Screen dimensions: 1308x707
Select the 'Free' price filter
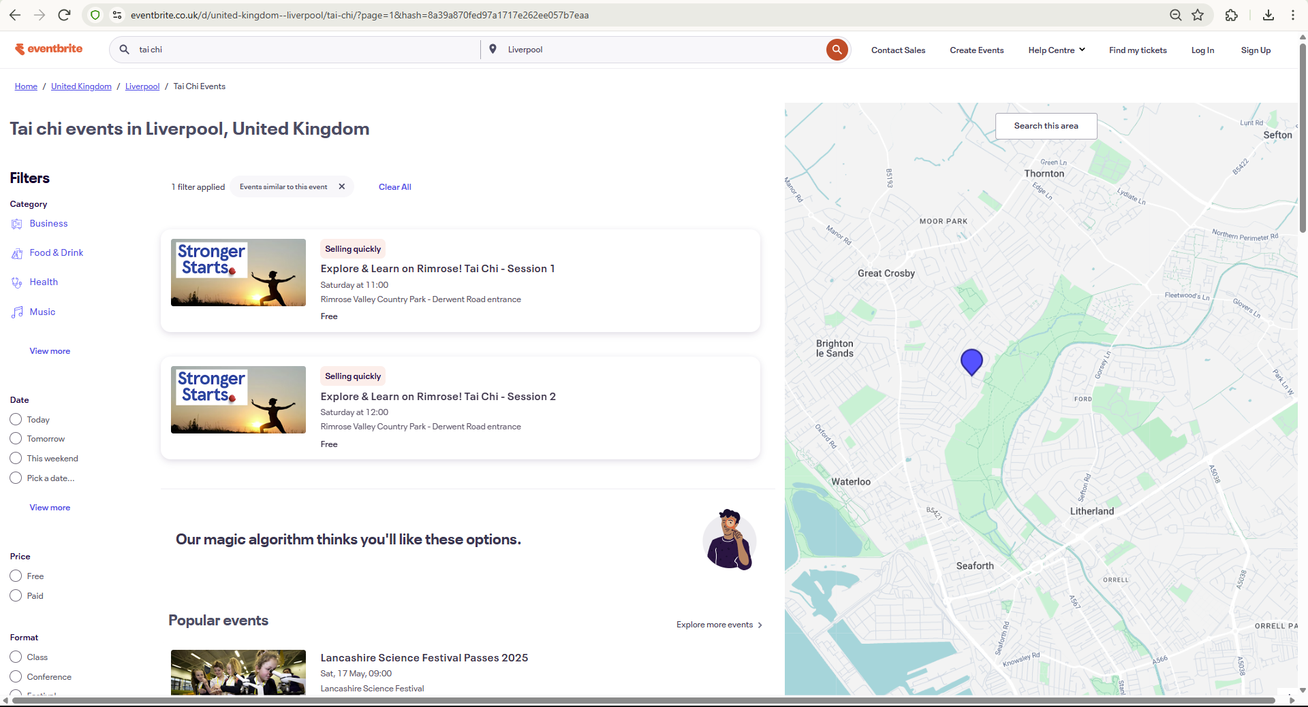tap(16, 576)
